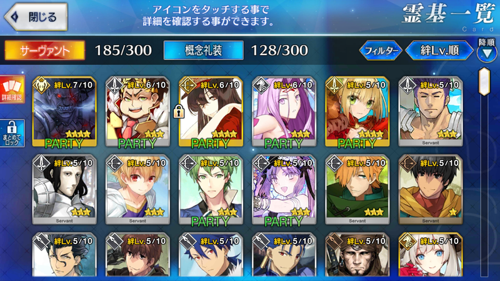Open the white-haired blue-eyed rider card

431,255
